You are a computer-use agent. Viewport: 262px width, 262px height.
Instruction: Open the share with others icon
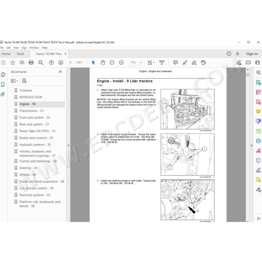click(258, 63)
